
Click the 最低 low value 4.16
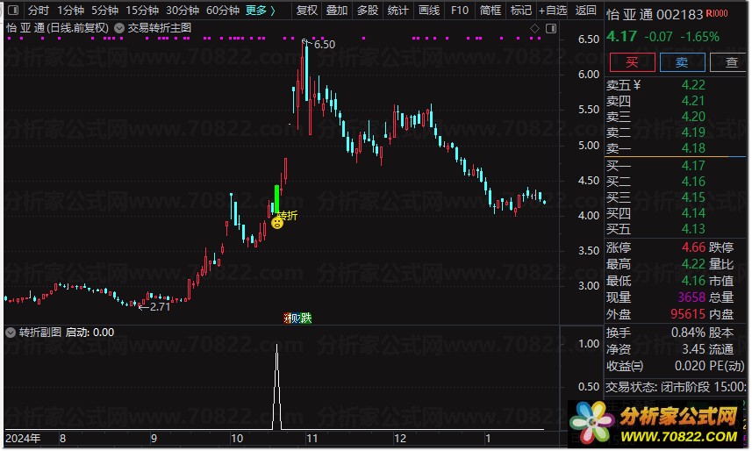(x=693, y=281)
